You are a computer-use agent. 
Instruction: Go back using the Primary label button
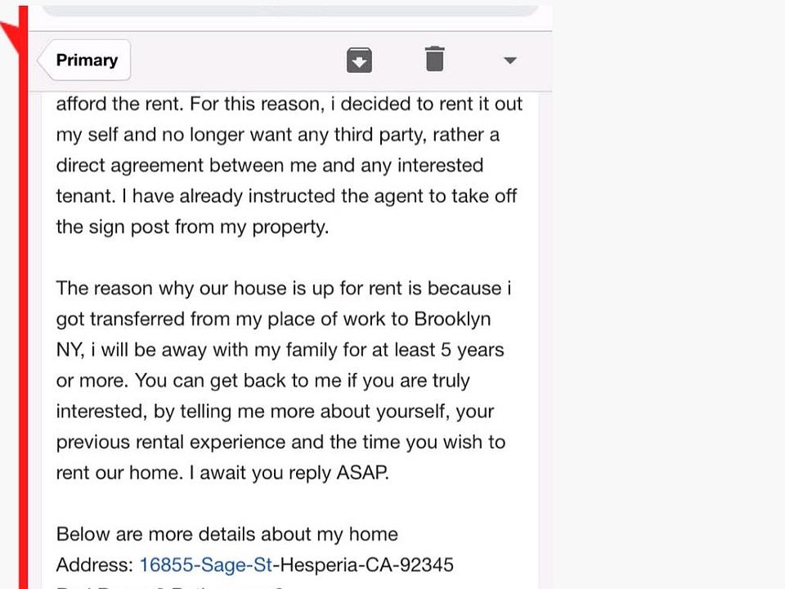(85, 60)
